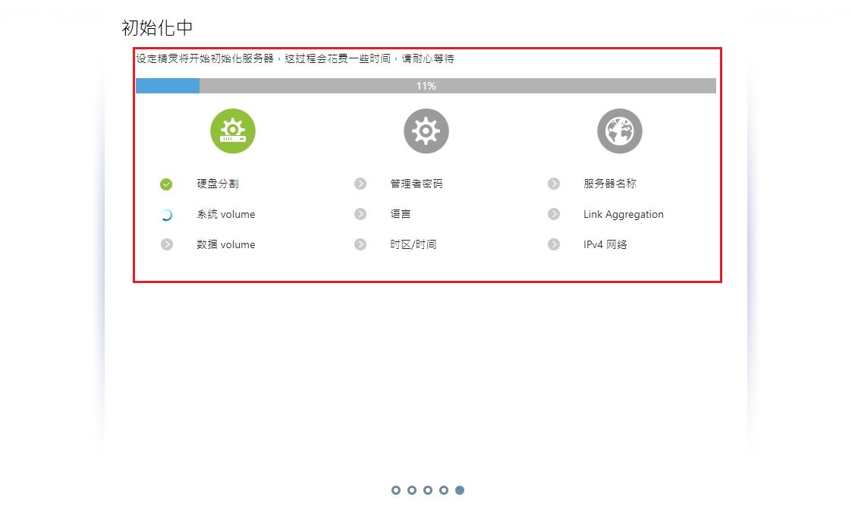Screen dimensions: 852x513
Task: Click the 语言 label
Action: [x=401, y=214]
